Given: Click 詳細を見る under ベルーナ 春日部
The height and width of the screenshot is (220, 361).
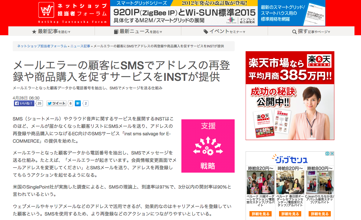Looking at the screenshot, I should (290, 214).
